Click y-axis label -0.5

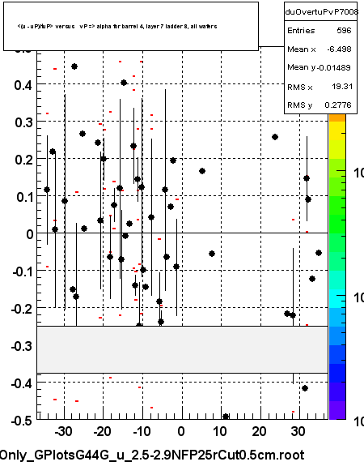coord(22,421)
